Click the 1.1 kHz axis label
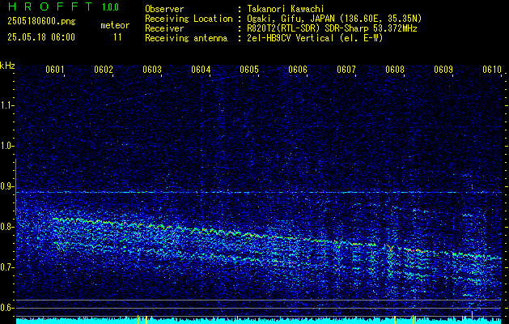The image size is (509, 324). pos(6,105)
